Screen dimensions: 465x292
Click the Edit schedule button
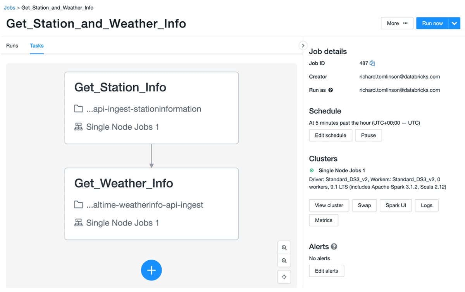coord(331,136)
